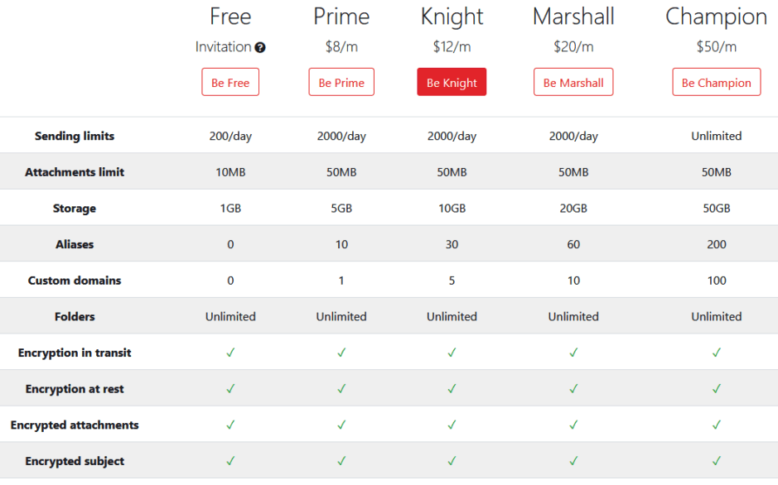Click Champion plan Encryption at rest checkmark
Screen dimensions: 778x485
pos(717,388)
